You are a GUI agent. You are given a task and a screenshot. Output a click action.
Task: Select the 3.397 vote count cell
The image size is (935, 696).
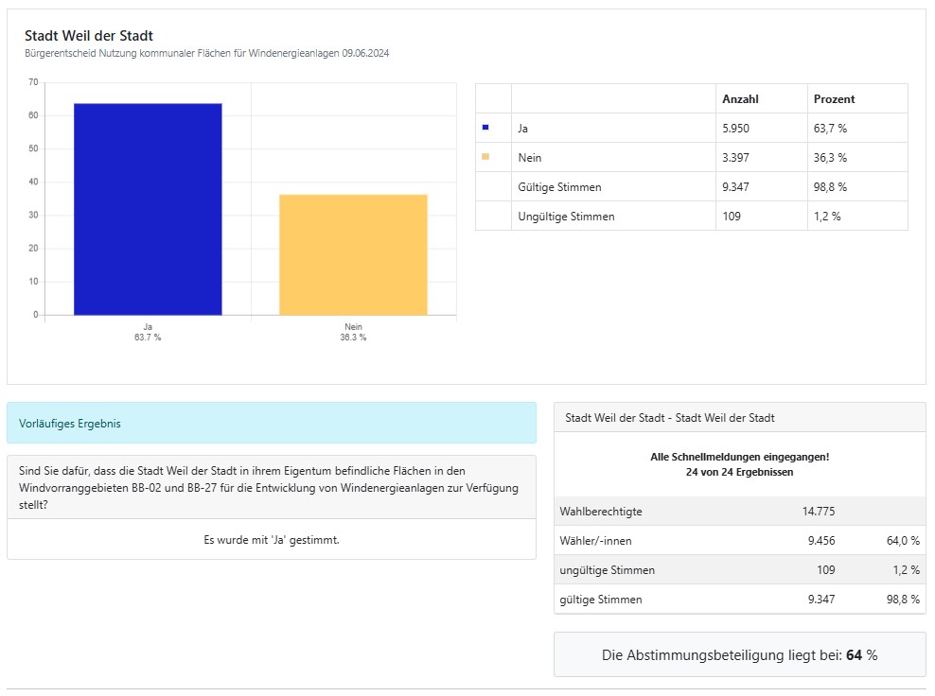click(737, 158)
